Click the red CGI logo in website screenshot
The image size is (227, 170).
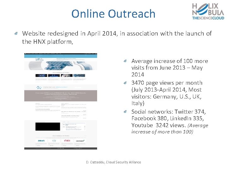click(x=67, y=141)
